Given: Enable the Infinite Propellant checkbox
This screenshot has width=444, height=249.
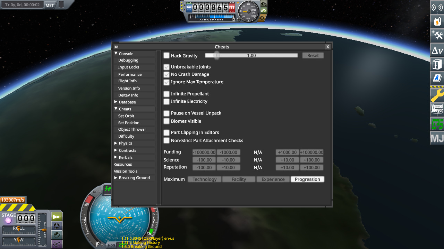Looking at the screenshot, I should coord(166,94).
